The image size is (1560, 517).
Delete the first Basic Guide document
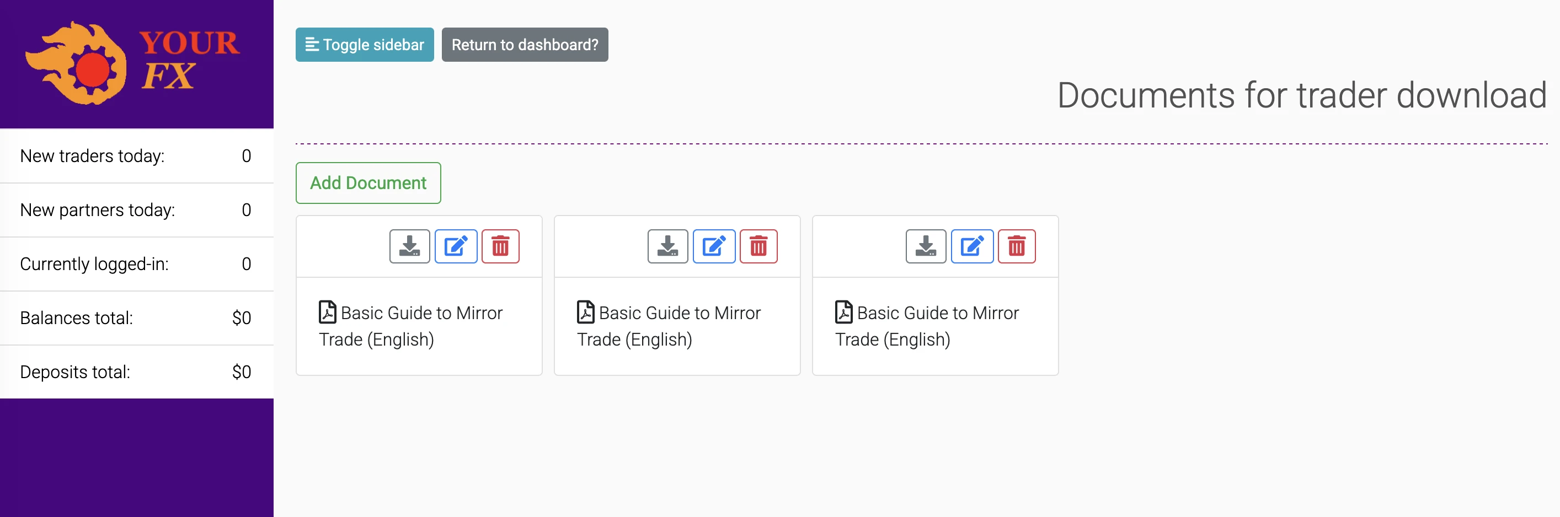[500, 246]
